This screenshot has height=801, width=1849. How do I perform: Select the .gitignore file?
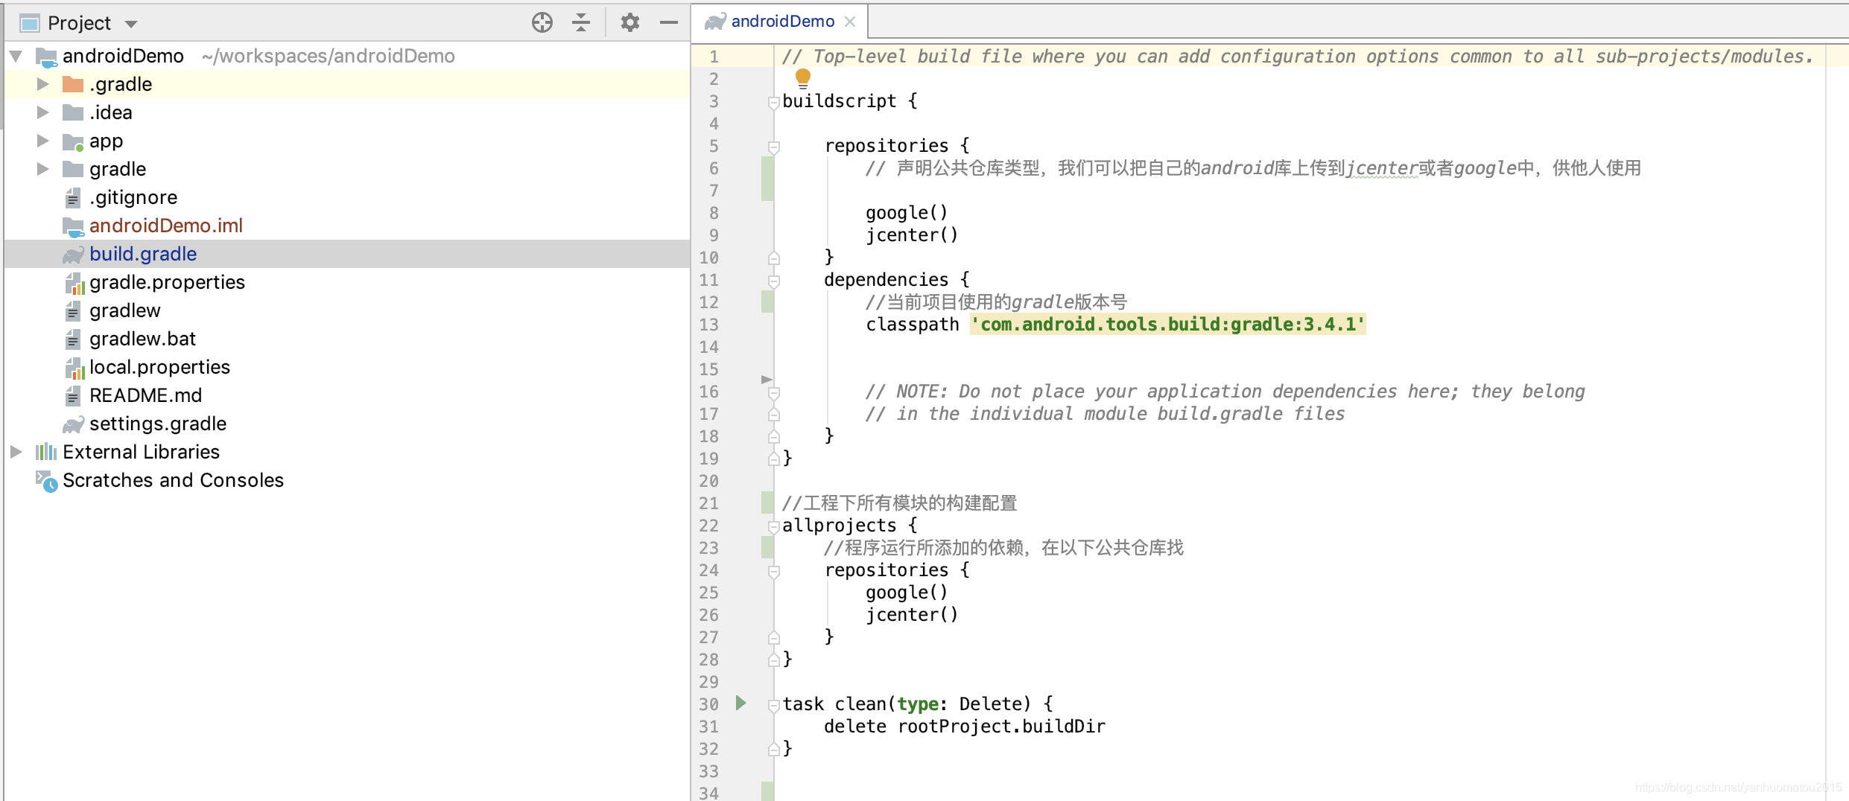coord(133,197)
